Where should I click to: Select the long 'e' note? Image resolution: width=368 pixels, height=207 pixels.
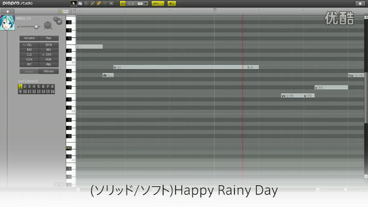click(180, 67)
